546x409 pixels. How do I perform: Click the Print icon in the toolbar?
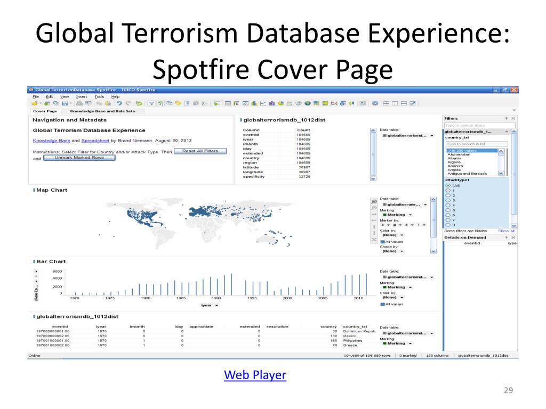tap(79, 103)
